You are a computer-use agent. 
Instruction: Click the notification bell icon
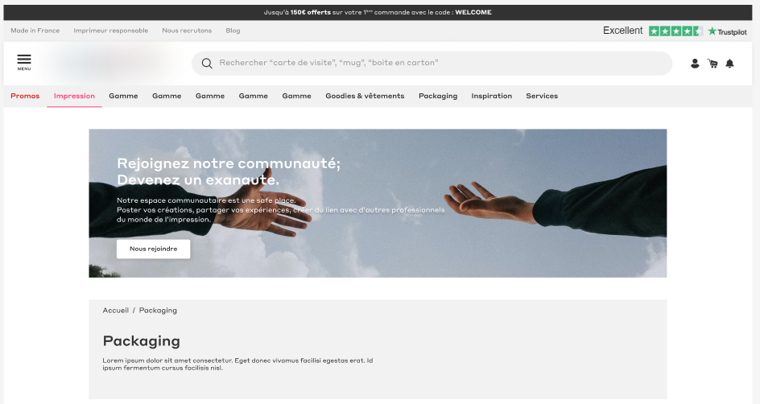729,64
